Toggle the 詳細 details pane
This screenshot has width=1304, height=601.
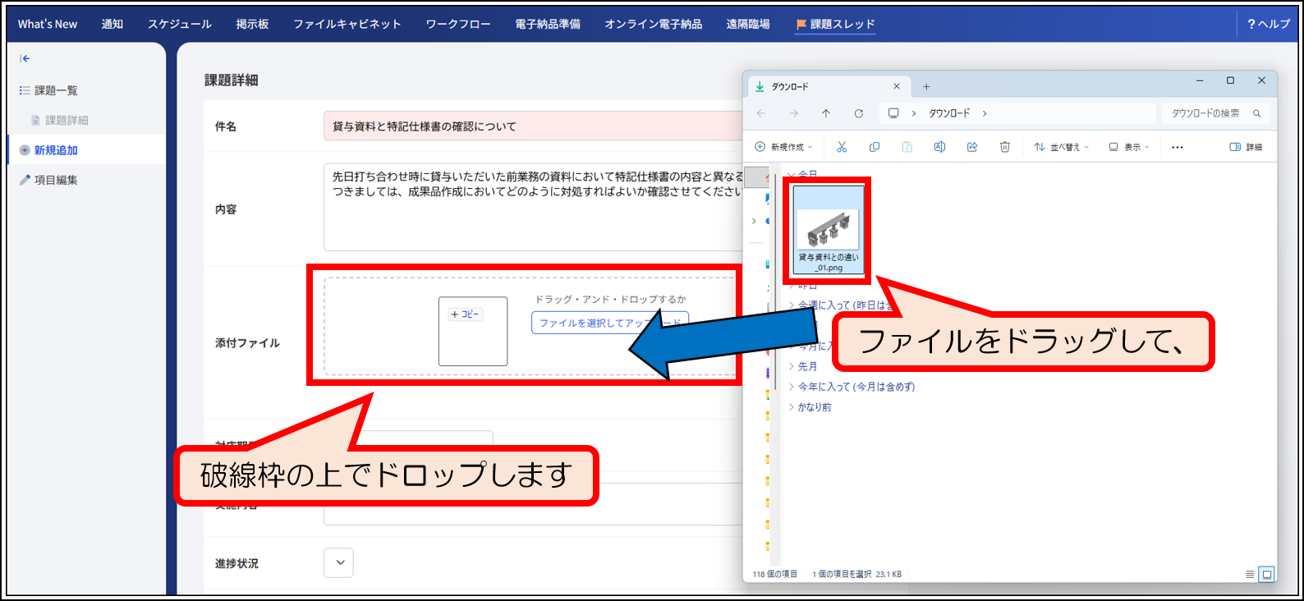point(1247,147)
